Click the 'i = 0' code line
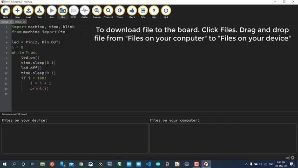 (18, 47)
